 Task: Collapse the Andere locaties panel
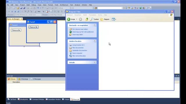pos(95,41)
